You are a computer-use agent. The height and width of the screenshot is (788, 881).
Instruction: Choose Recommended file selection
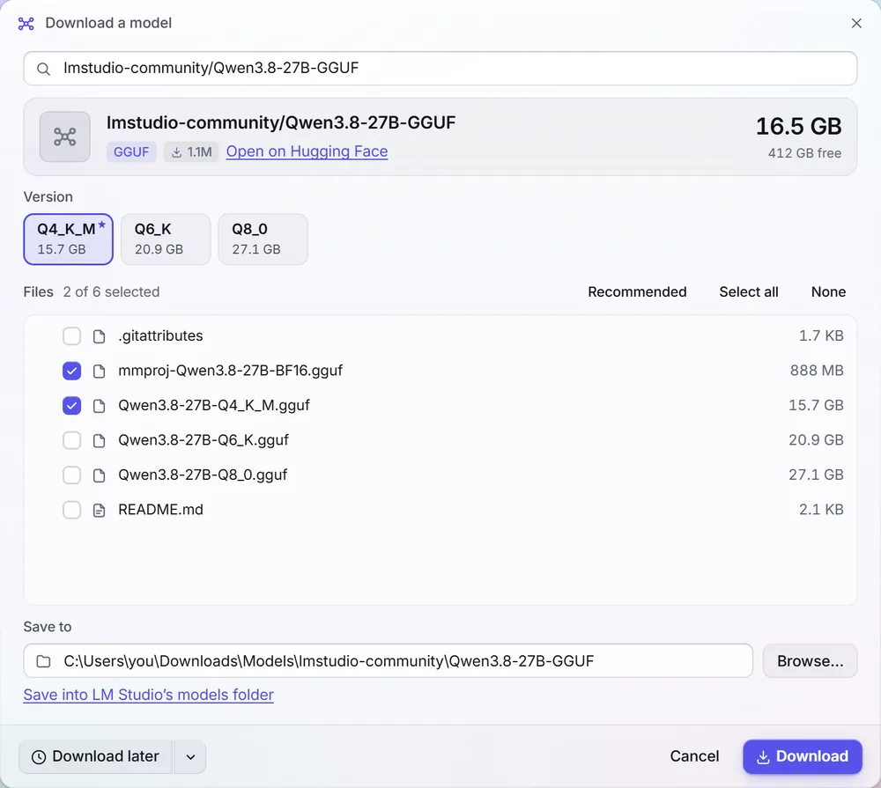637,291
